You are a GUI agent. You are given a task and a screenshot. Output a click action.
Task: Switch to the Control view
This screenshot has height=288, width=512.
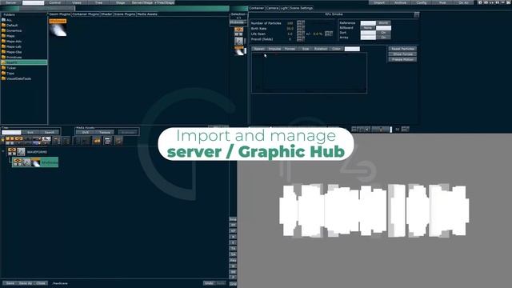[x=55, y=2]
